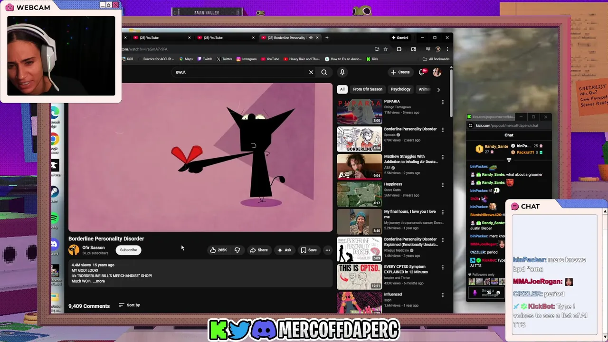Open Spotify desktop shortcut
This screenshot has height=342, width=608.
tap(55, 218)
